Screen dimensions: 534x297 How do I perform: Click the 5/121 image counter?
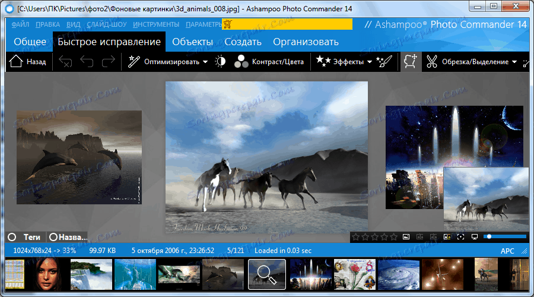[236, 251]
